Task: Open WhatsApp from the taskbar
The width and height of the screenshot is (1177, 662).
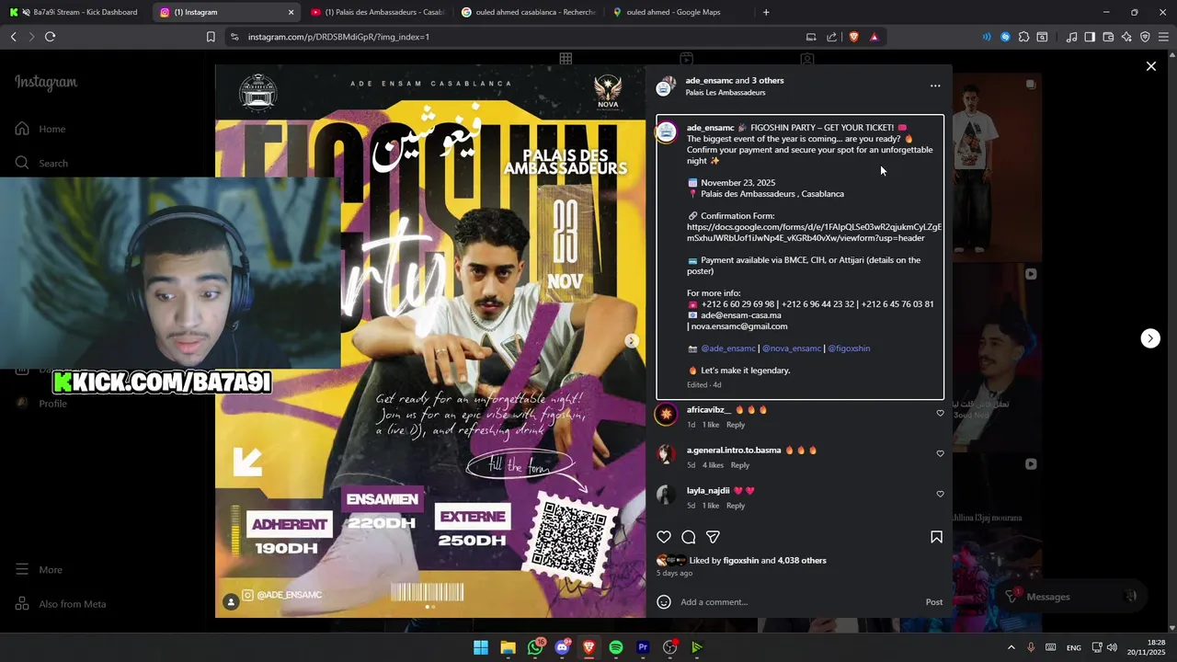Action: pyautogui.click(x=535, y=647)
